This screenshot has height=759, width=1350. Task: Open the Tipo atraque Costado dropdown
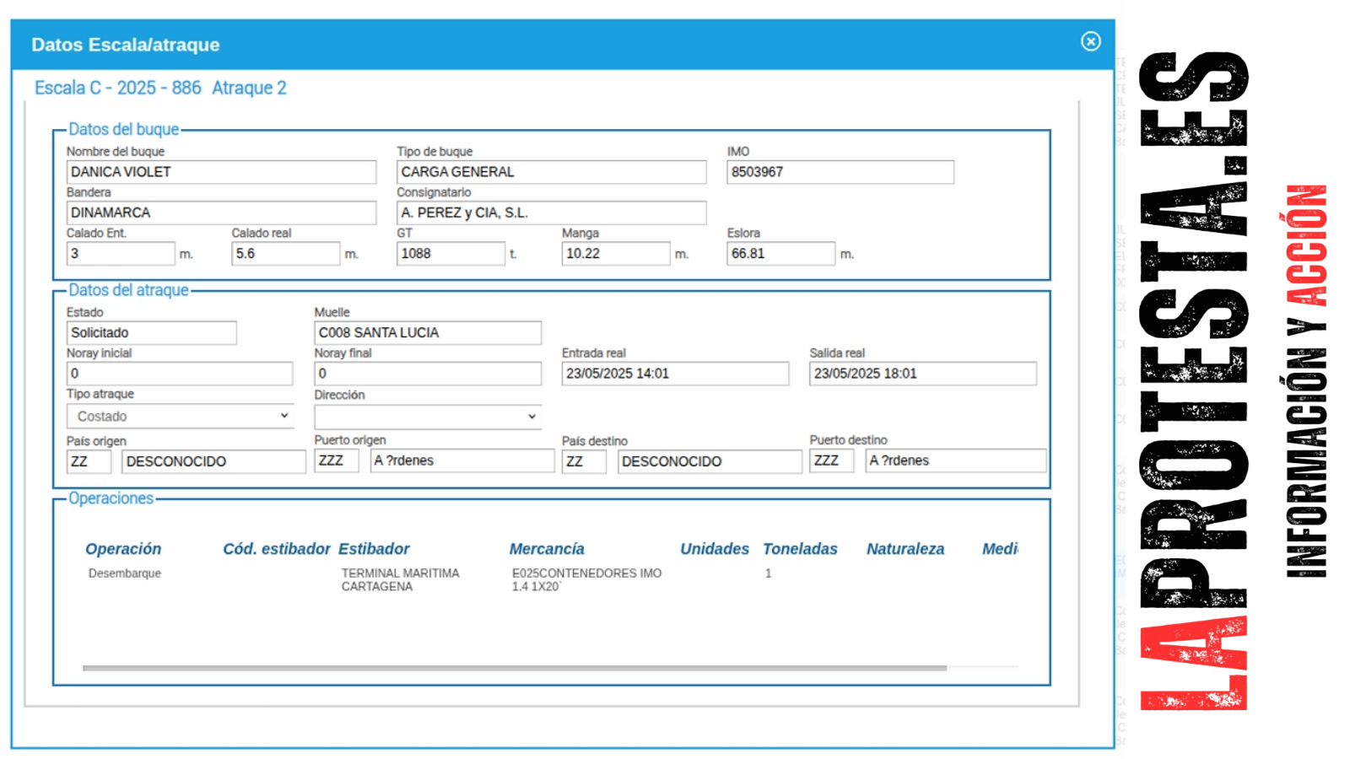tap(180, 416)
